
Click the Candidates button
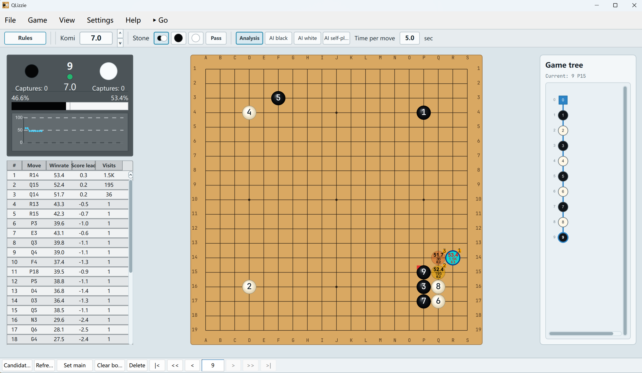[17, 365]
